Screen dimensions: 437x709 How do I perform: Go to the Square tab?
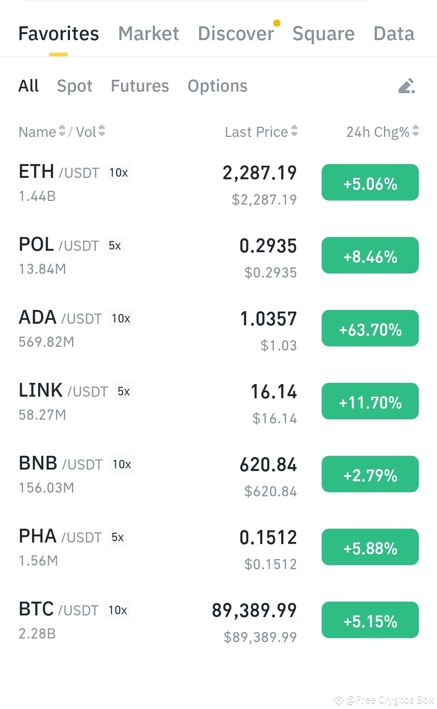click(x=323, y=34)
